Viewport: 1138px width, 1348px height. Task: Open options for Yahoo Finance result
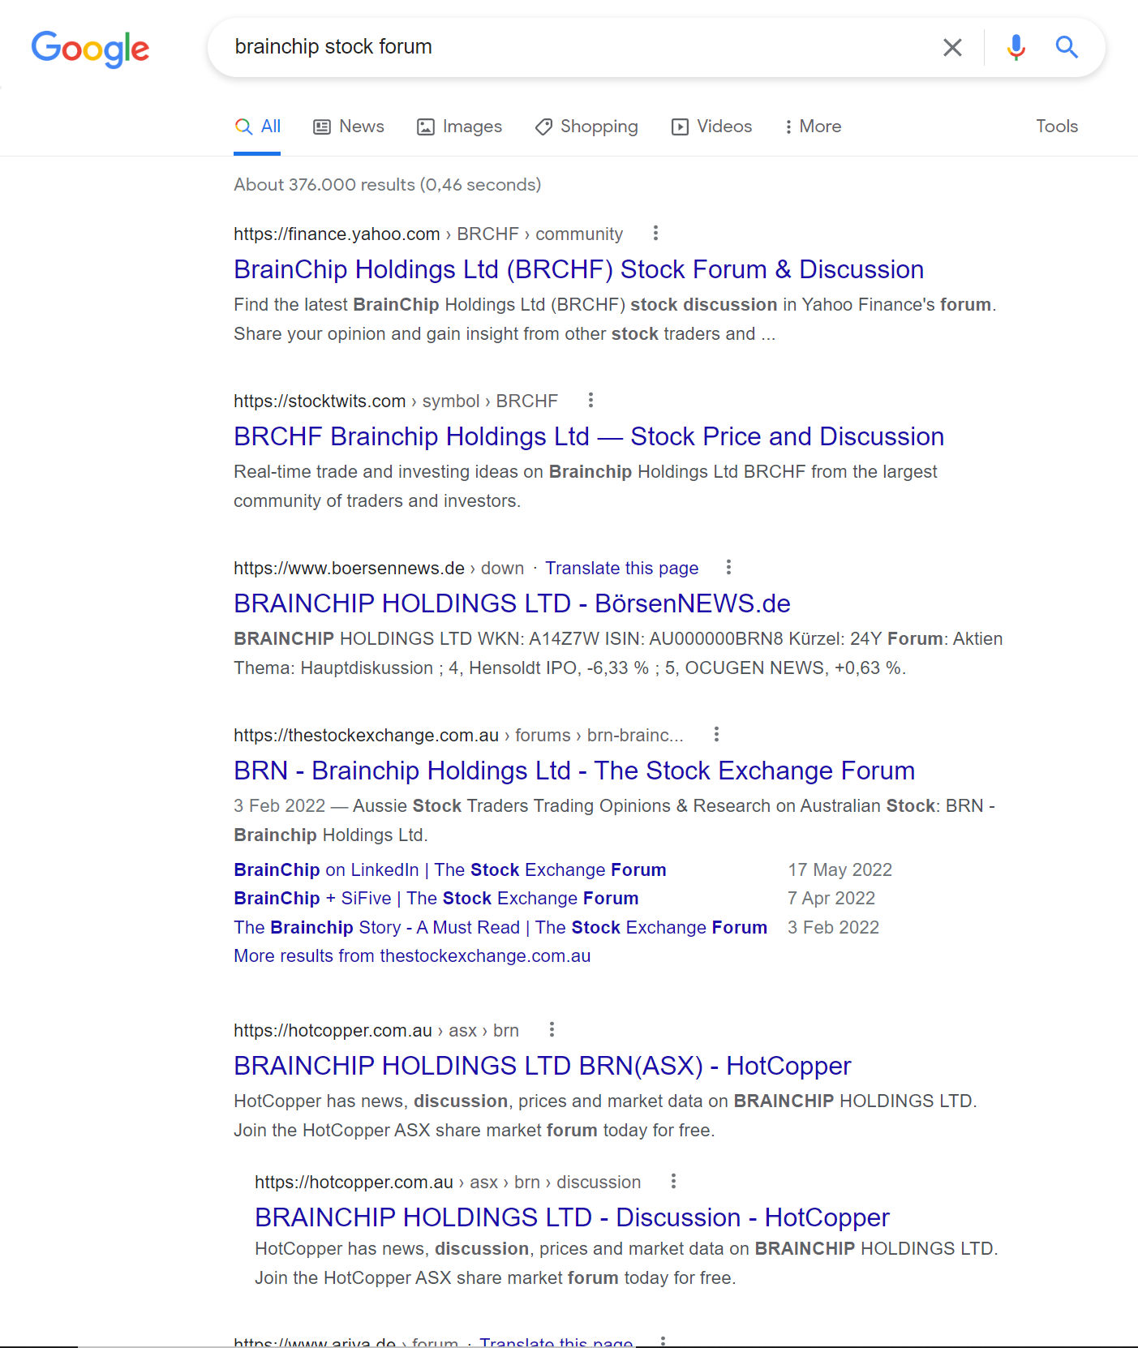tap(655, 234)
